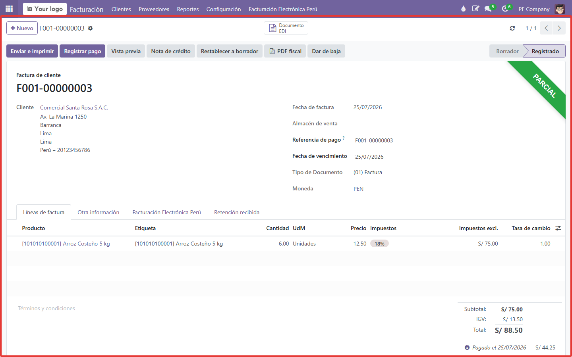Viewport: 572px width, 357px height.
Task: Click the IGV amount S/ 13.50
Action: pyautogui.click(x=512, y=319)
